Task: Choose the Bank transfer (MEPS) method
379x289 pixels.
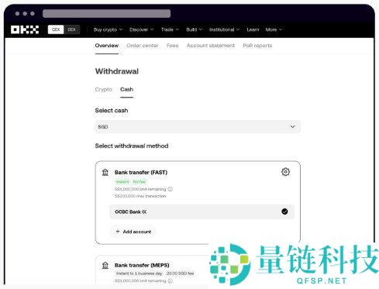Action: pyautogui.click(x=142, y=265)
